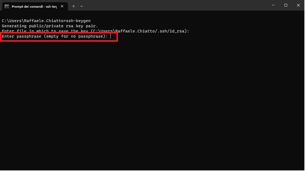Maximize the terminal window

286,6
